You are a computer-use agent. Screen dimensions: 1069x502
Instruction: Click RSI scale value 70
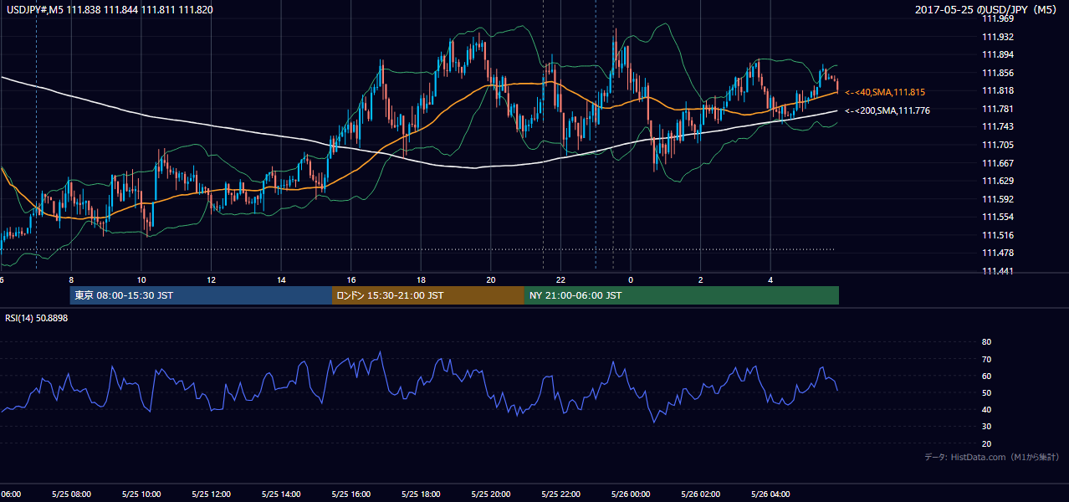click(x=986, y=359)
